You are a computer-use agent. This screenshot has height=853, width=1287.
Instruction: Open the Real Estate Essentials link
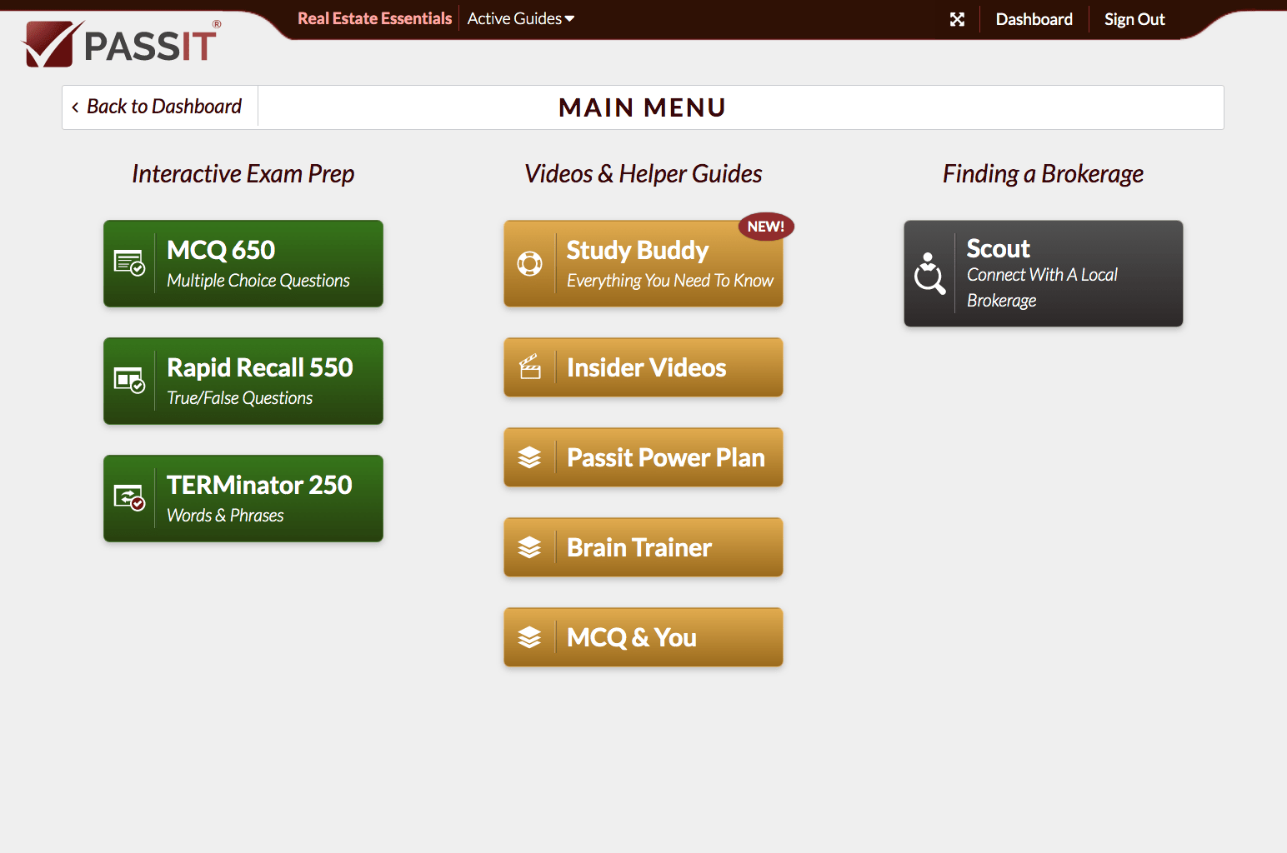point(374,18)
